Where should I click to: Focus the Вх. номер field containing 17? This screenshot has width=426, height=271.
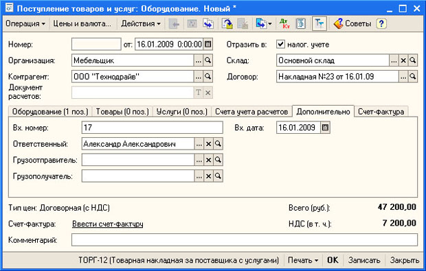click(x=152, y=128)
